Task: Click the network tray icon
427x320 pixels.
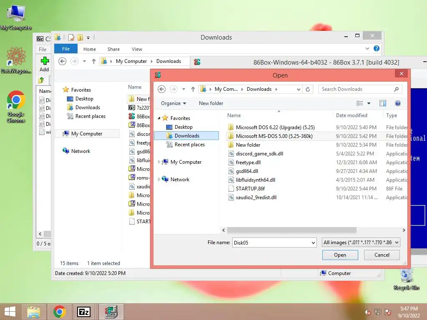Action: tap(378, 312)
